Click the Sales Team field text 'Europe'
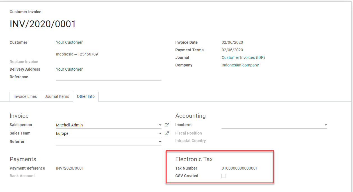 coord(62,133)
